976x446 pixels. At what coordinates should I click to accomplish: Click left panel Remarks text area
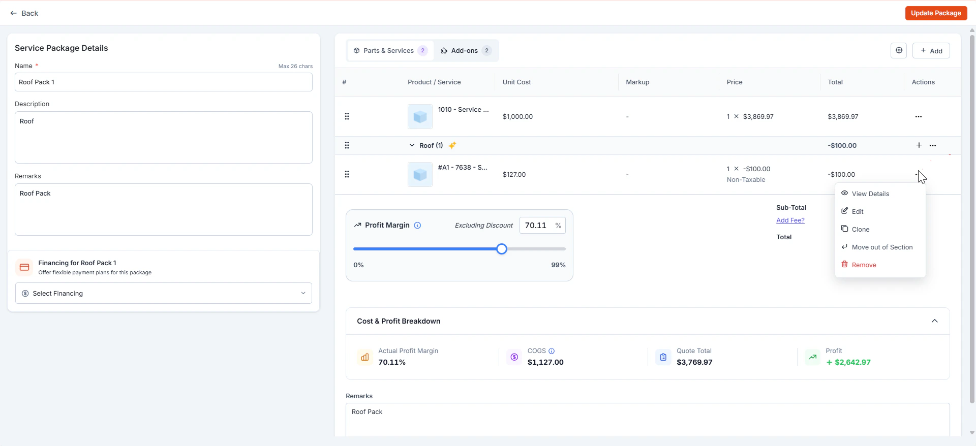(x=164, y=209)
